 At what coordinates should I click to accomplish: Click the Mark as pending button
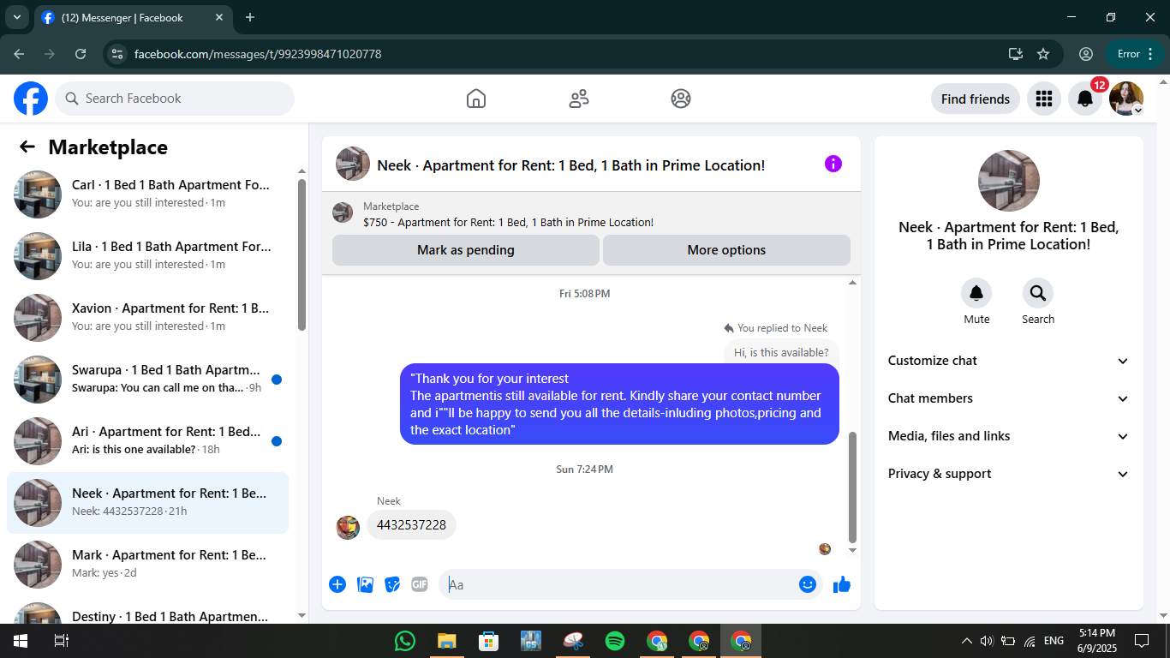click(x=466, y=250)
